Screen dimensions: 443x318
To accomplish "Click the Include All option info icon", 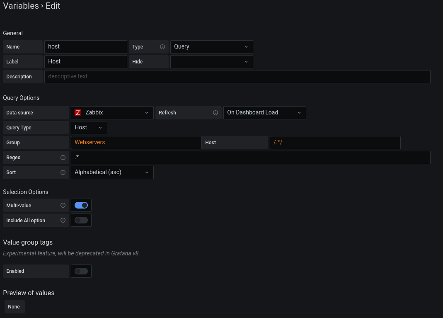I will pos(63,220).
